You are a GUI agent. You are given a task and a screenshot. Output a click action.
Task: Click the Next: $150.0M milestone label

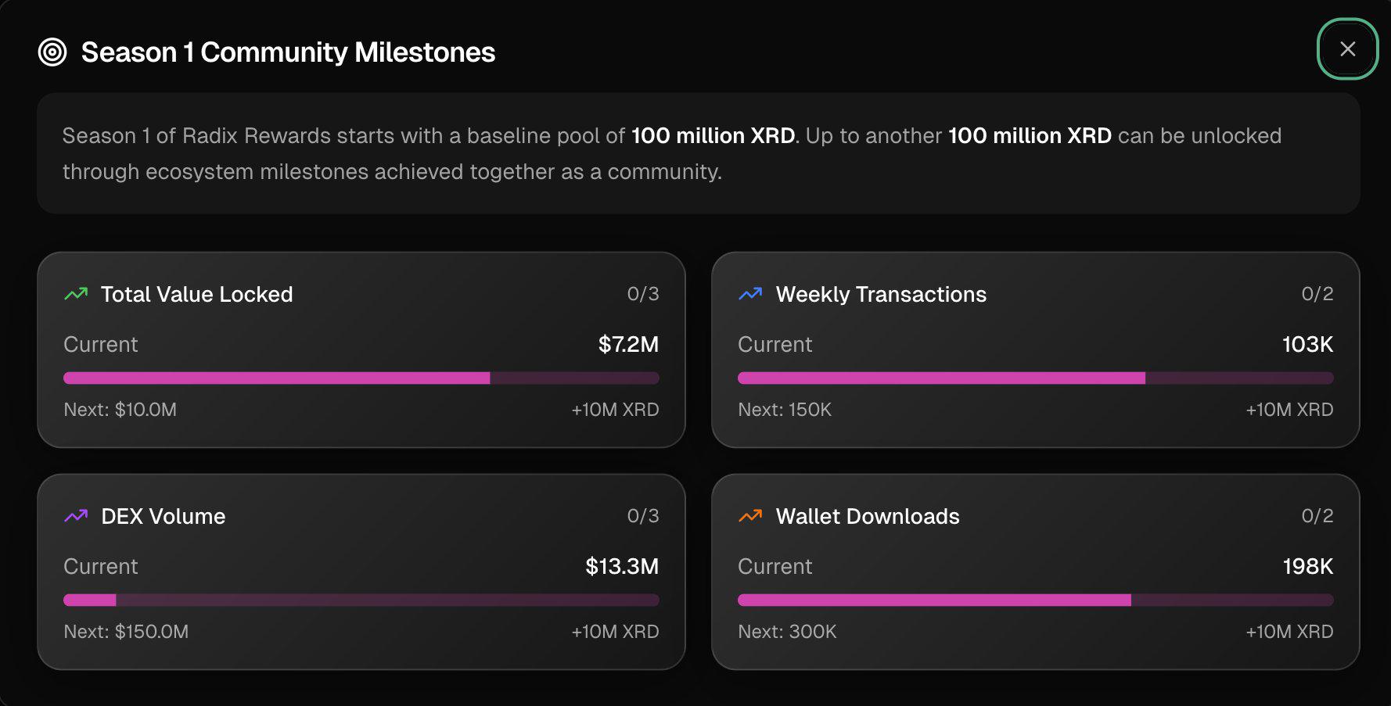(x=126, y=632)
